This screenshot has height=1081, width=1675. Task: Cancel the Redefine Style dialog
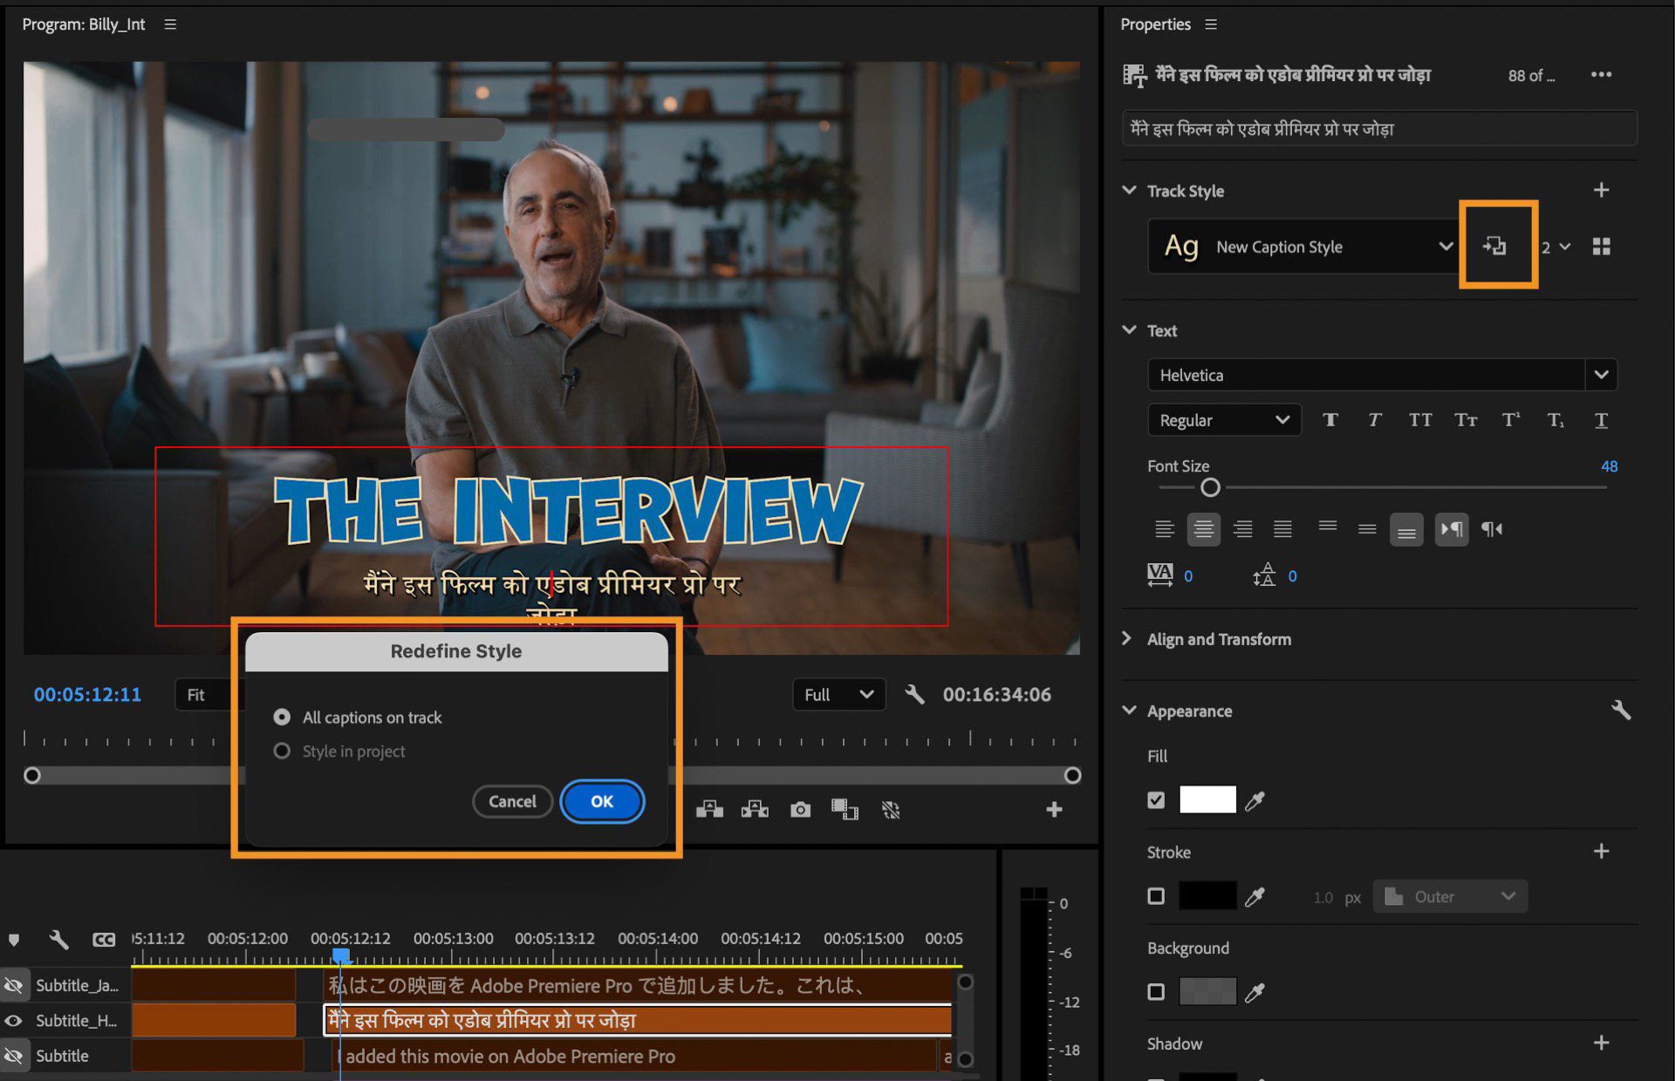click(x=512, y=801)
